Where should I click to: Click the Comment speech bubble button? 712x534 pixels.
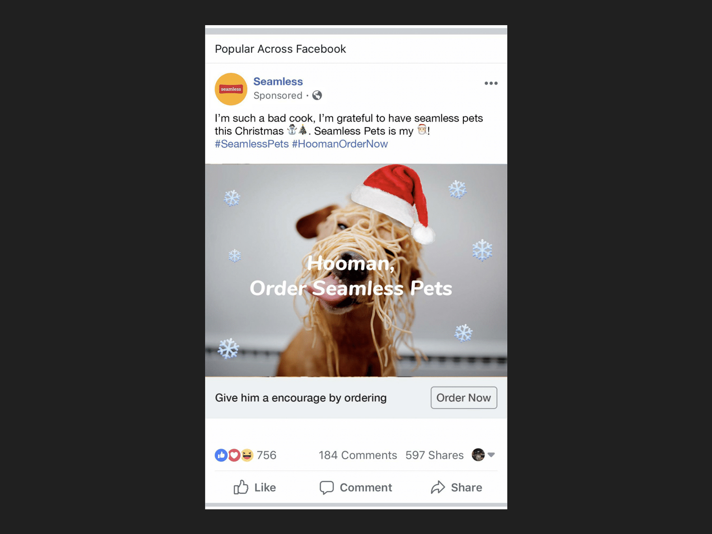click(x=356, y=487)
